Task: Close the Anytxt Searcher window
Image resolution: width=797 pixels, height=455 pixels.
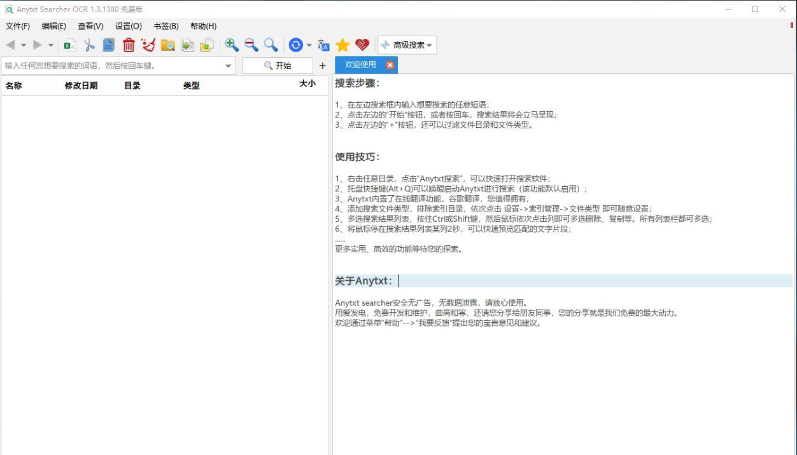Action: (x=782, y=9)
